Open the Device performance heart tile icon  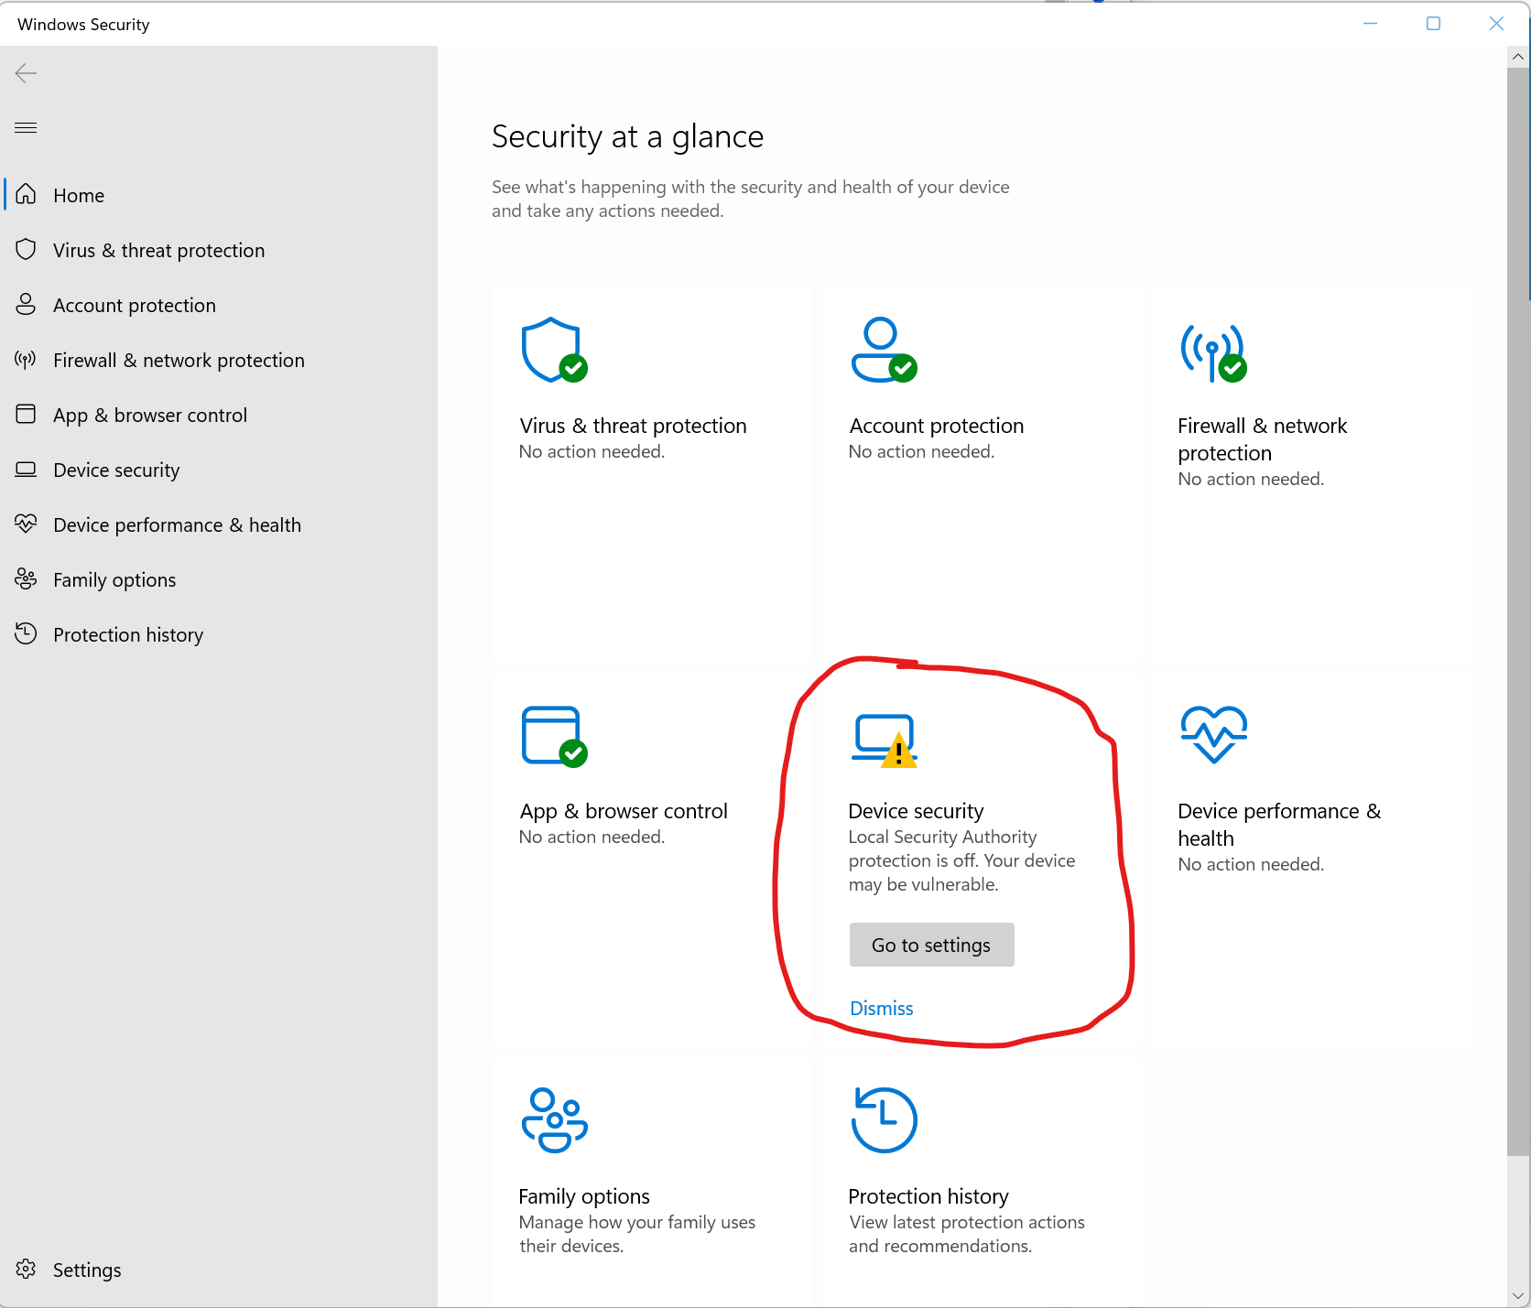1213,734
